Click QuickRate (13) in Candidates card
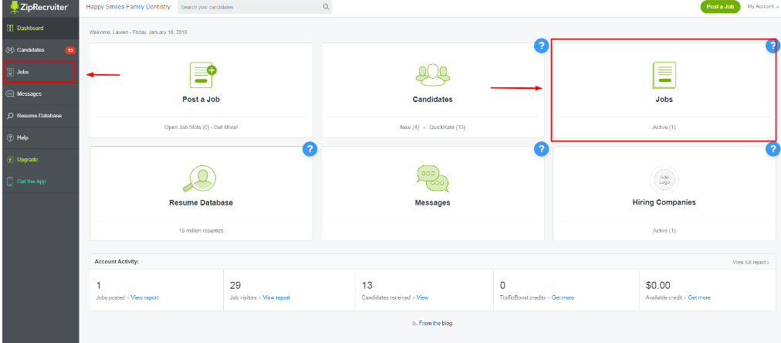The height and width of the screenshot is (343, 781). [446, 127]
